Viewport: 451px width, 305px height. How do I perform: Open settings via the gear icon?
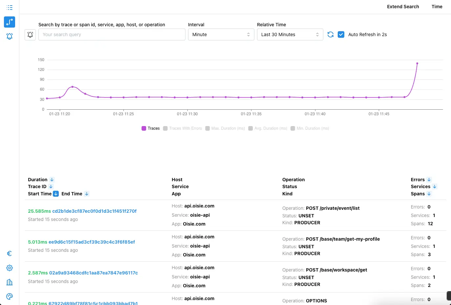click(9, 268)
